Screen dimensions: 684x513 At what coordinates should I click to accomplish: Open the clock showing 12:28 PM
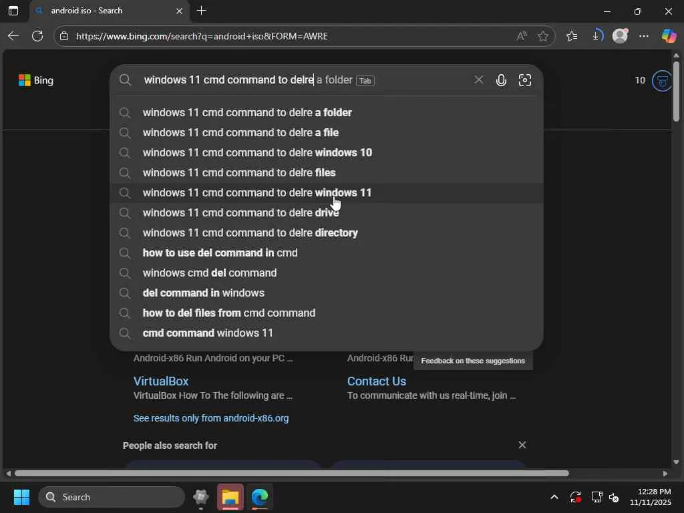click(x=651, y=497)
